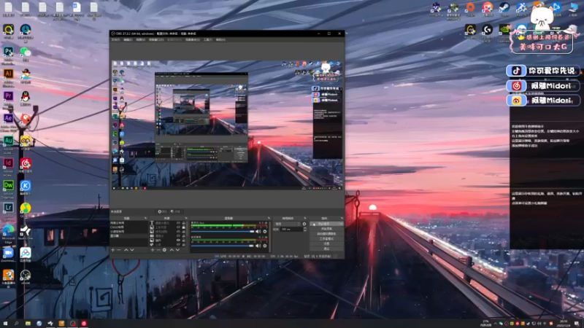The image size is (584, 328).
Task: Increase the 300 ms transition duration stepper
Action: click(304, 228)
